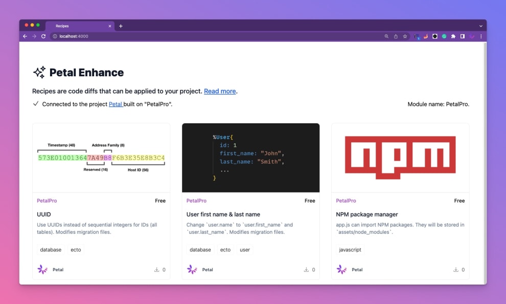Image resolution: width=506 pixels, height=304 pixels.
Task: Open User first name & last name recipe
Action: click(x=223, y=214)
